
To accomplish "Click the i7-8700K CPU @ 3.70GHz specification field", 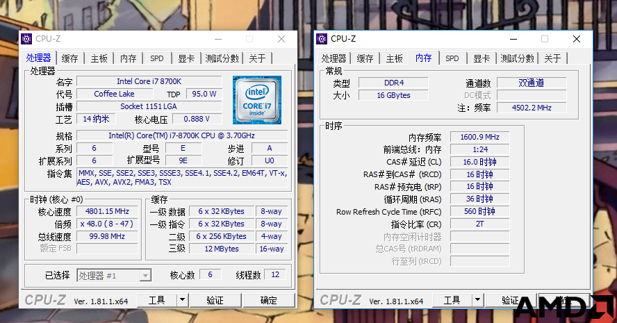I will (x=182, y=135).
